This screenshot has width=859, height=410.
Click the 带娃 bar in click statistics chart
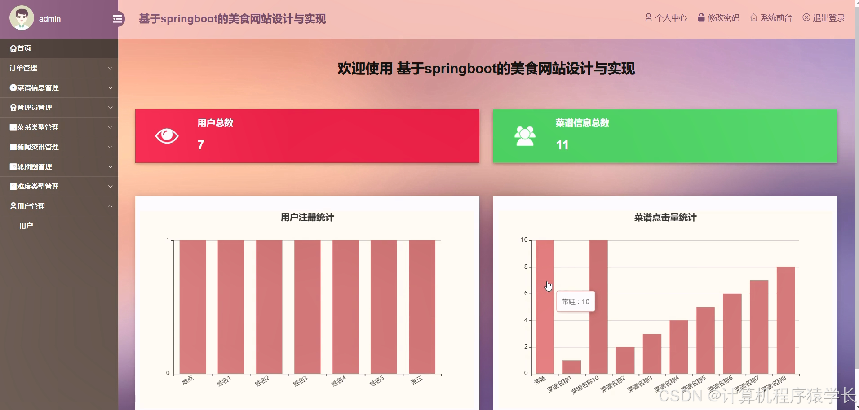click(x=545, y=305)
